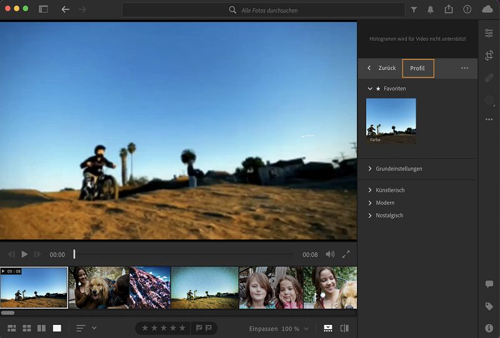Rate the video five stars

pos(182,328)
